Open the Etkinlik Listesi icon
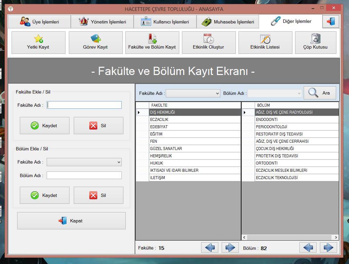This screenshot has width=349, height=264. coord(265,39)
